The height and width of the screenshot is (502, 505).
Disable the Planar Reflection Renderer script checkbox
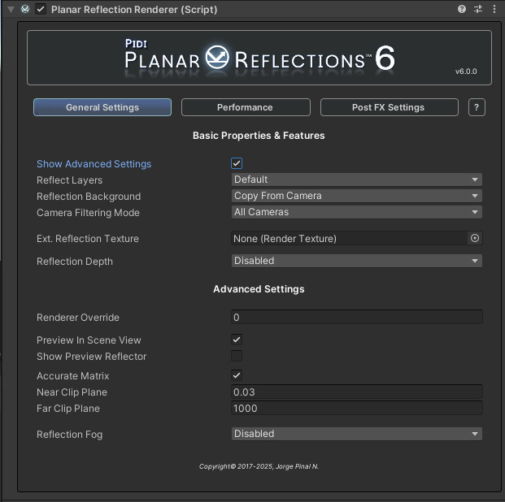[x=41, y=9]
